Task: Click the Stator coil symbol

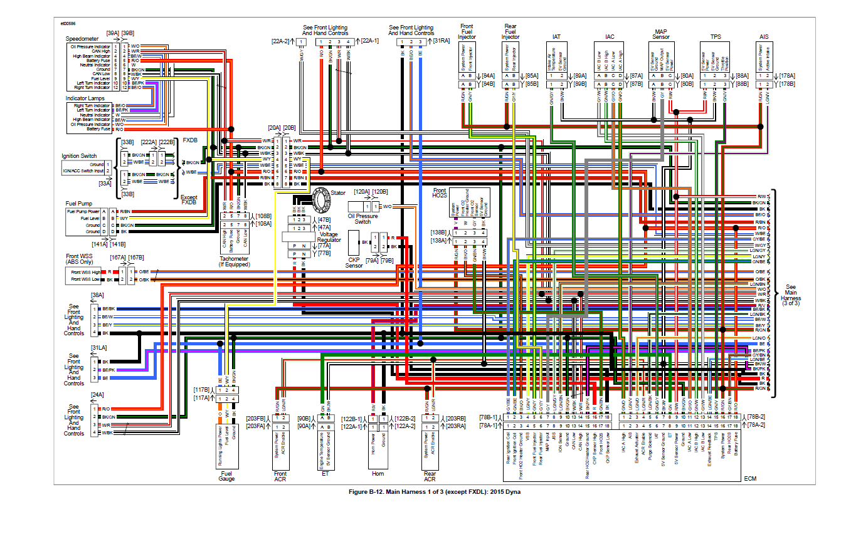Action: click(322, 199)
